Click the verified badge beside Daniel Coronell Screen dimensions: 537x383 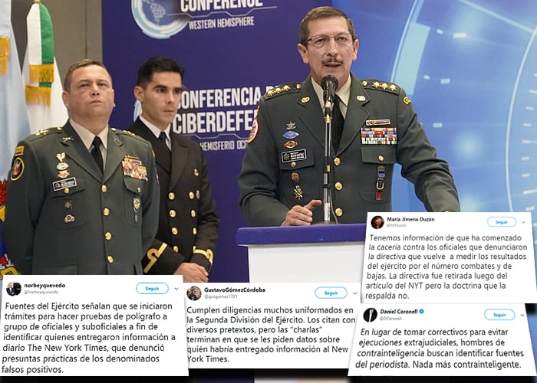[422, 311]
